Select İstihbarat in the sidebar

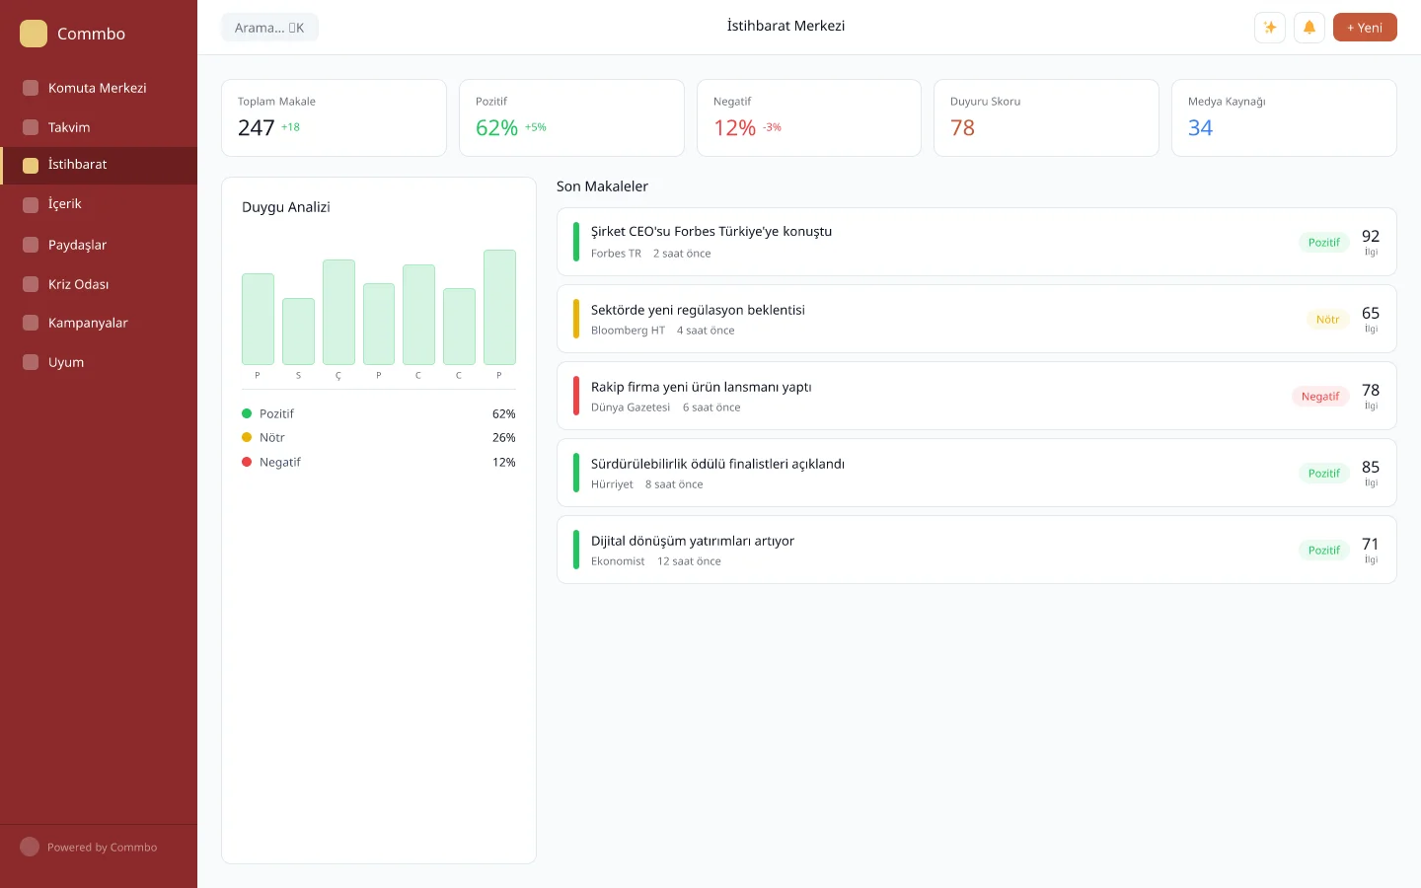click(x=77, y=165)
